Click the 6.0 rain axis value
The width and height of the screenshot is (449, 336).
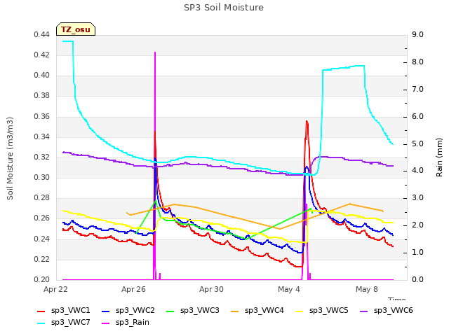(418, 117)
